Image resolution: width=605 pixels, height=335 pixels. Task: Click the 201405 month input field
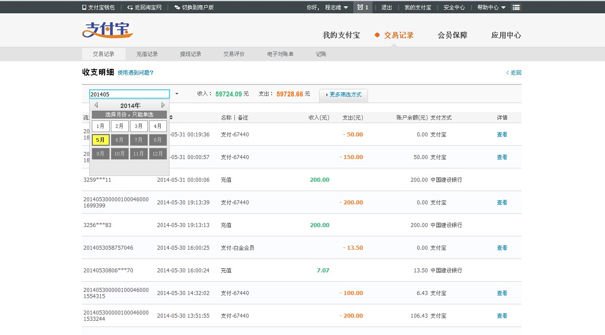pyautogui.click(x=129, y=94)
